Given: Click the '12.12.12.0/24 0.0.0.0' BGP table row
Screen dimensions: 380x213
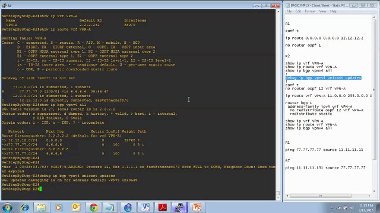Looking at the screenshot, I should [71, 140].
